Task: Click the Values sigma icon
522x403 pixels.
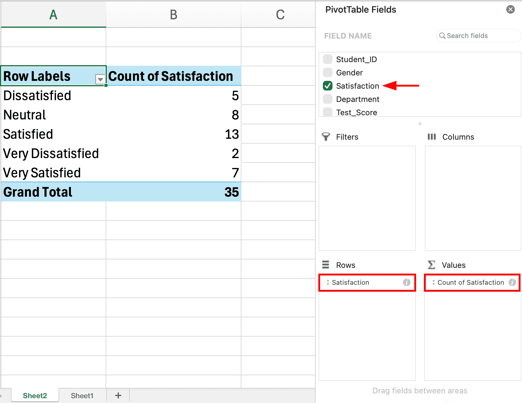Action: pos(431,265)
